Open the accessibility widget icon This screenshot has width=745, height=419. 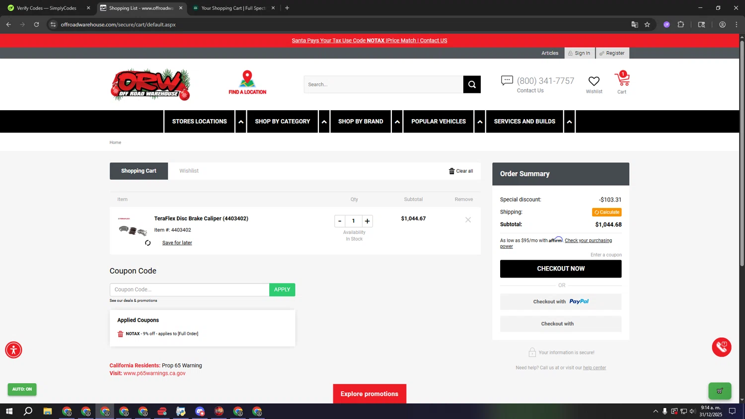13,350
